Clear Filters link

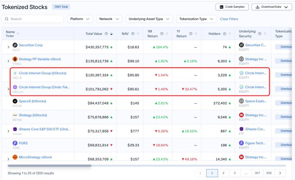tap(229, 19)
